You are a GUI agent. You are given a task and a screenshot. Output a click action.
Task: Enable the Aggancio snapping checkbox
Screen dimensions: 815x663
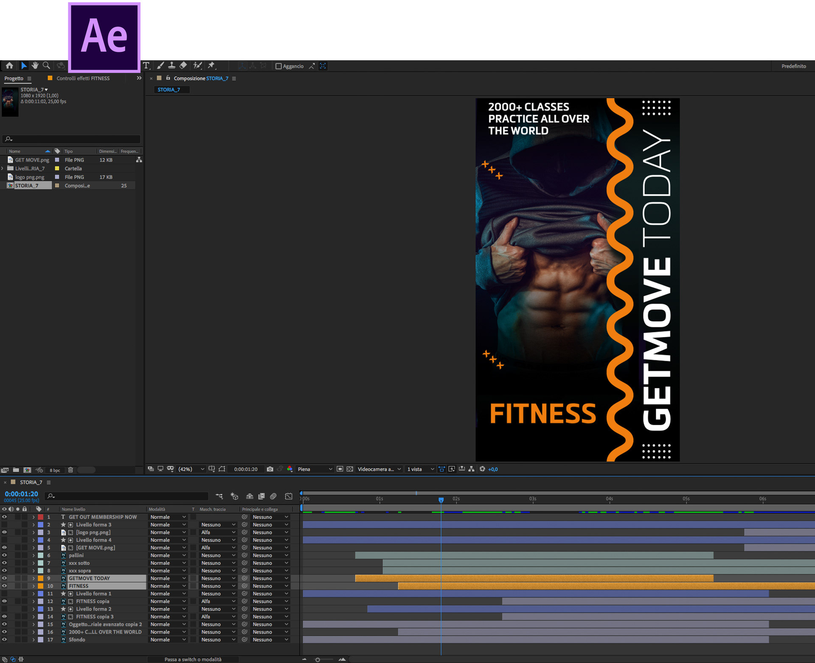point(278,66)
